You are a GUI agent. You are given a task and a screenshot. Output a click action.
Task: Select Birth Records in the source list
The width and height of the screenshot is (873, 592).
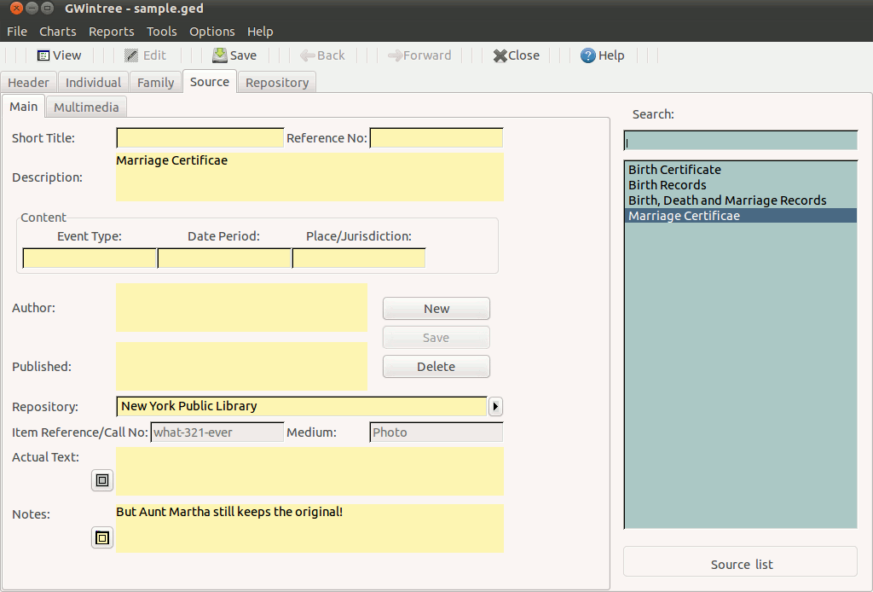(741, 185)
